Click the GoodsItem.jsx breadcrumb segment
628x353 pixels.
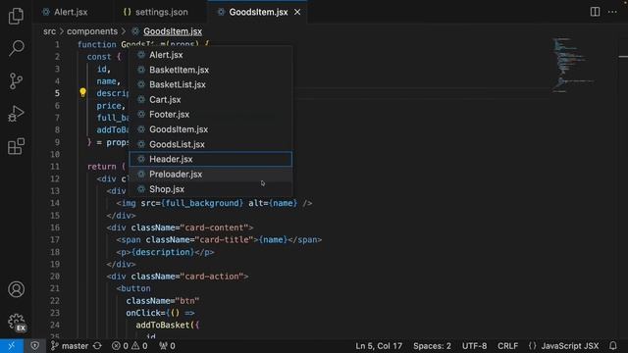(x=173, y=31)
